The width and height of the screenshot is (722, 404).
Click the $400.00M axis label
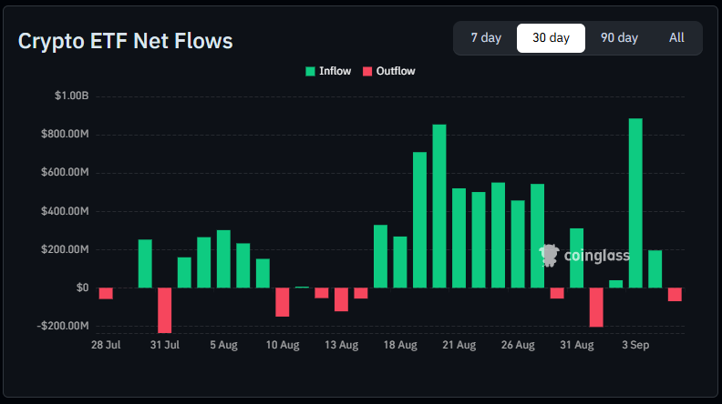[65, 211]
